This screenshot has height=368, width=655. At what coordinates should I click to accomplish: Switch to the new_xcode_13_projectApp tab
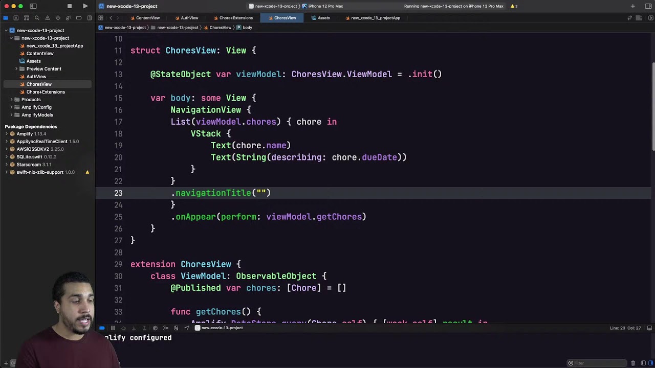[373, 18]
